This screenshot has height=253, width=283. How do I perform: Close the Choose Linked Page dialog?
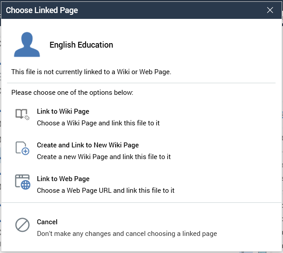[x=270, y=10]
